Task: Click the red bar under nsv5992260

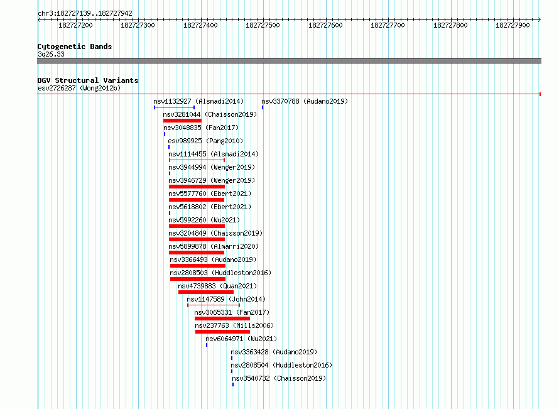Action: click(197, 226)
